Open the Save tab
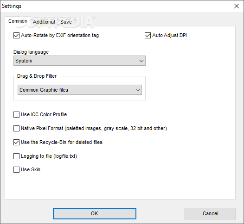Viewport: 244px width, 224px height. pyautogui.click(x=66, y=22)
